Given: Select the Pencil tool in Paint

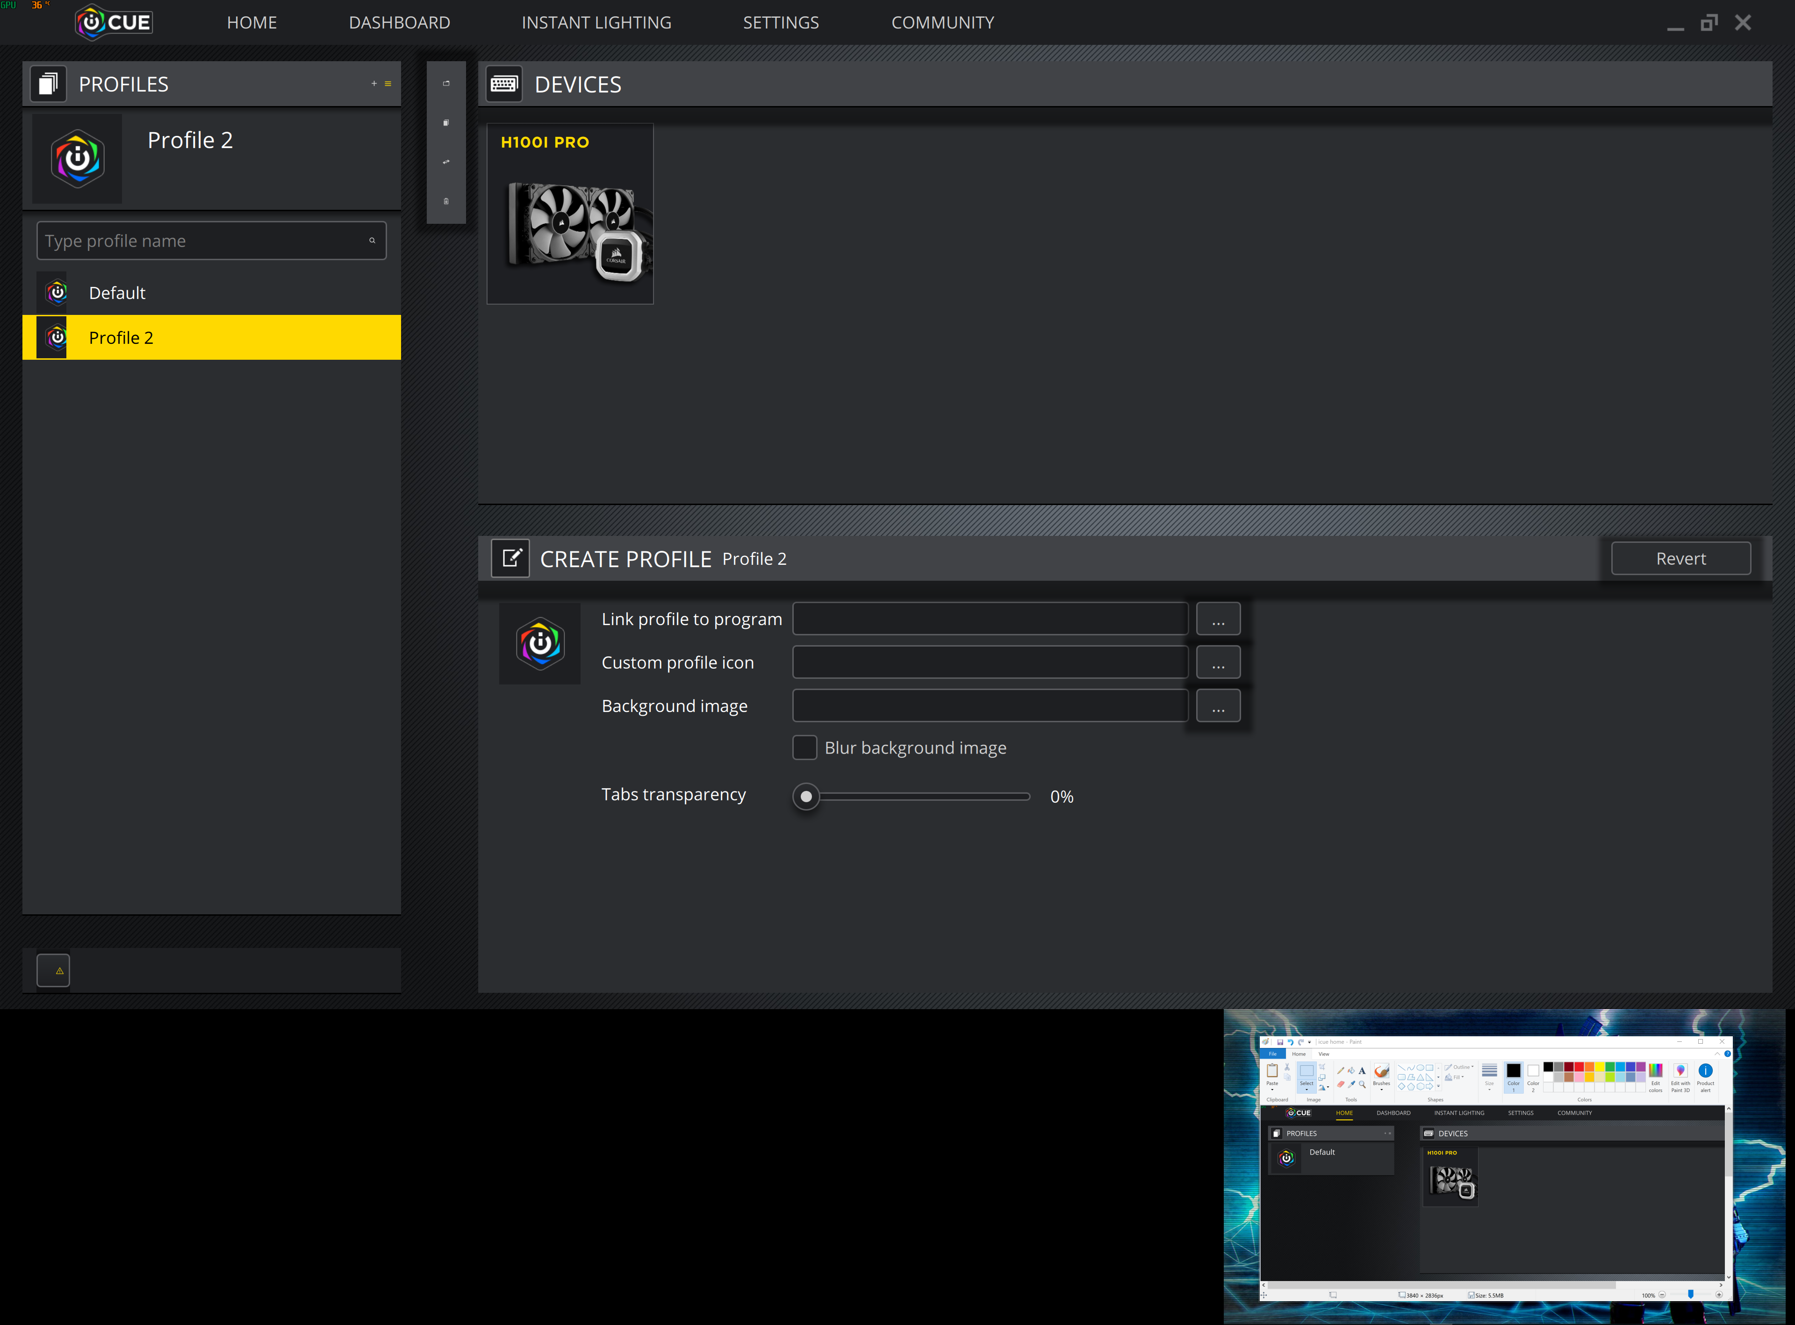Looking at the screenshot, I should (x=1341, y=1071).
